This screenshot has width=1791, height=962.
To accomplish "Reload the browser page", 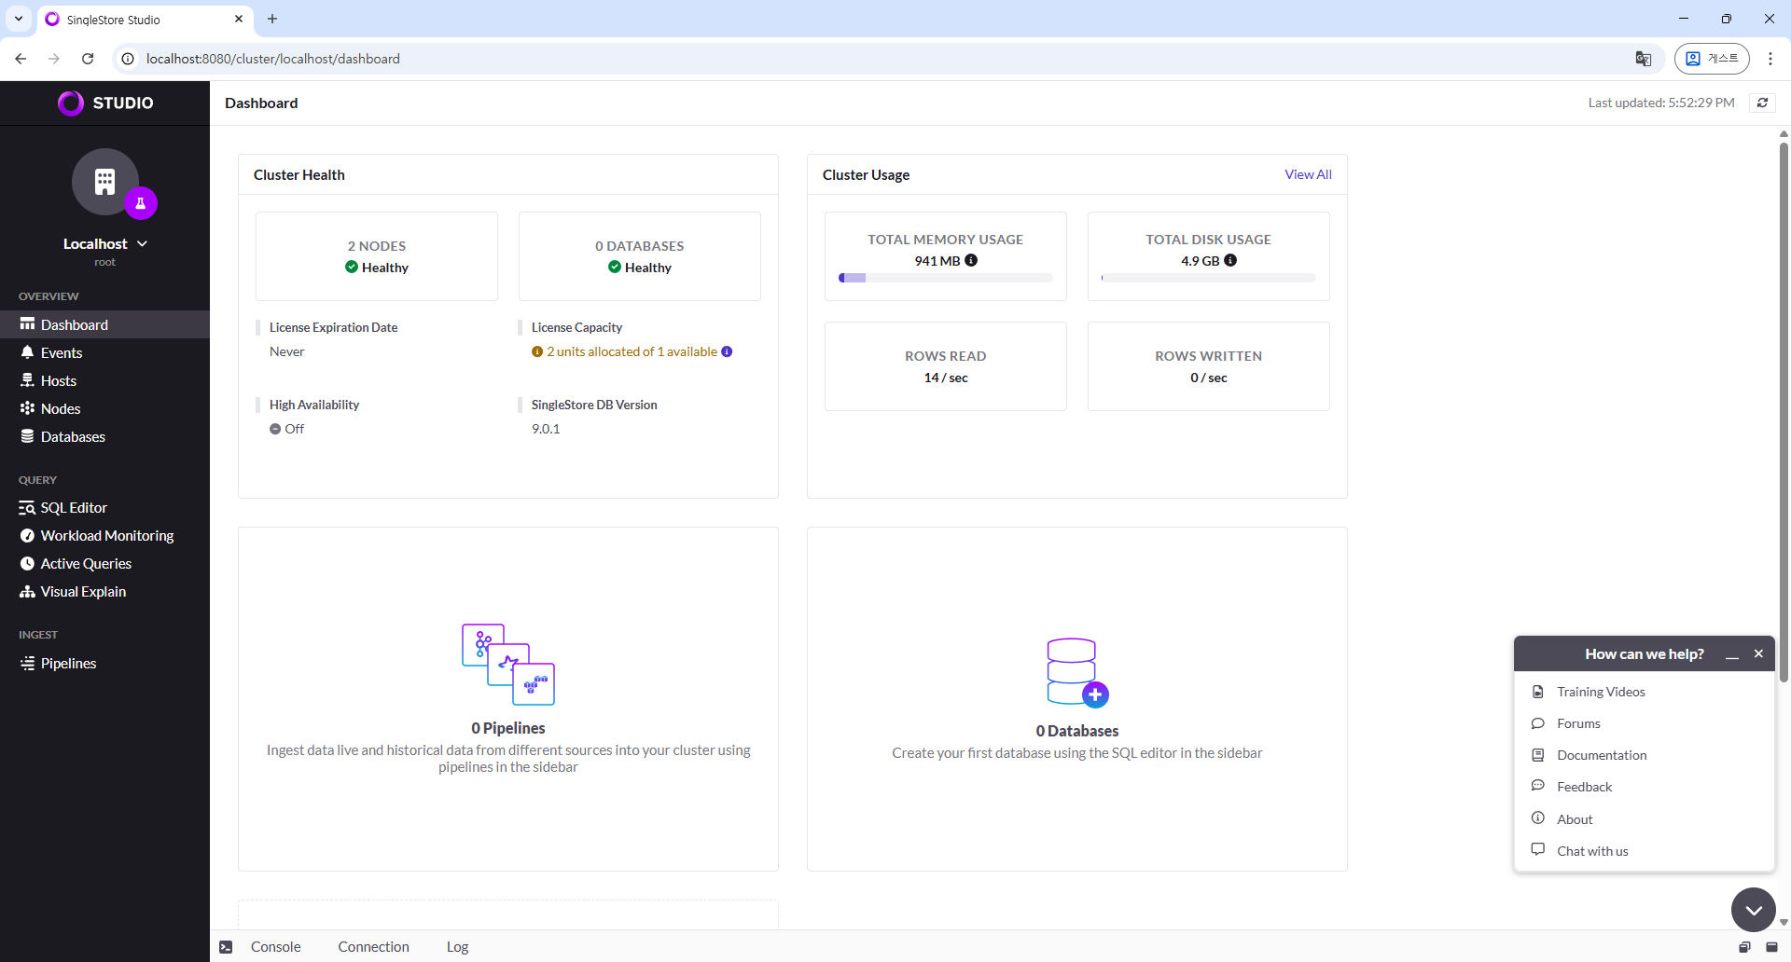I will [x=88, y=59].
